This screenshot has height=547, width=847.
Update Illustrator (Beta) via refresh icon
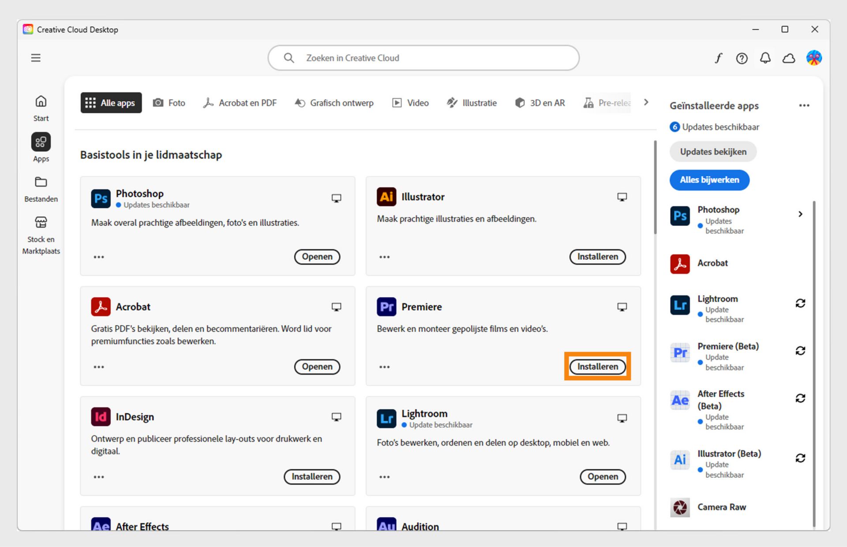pos(800,458)
